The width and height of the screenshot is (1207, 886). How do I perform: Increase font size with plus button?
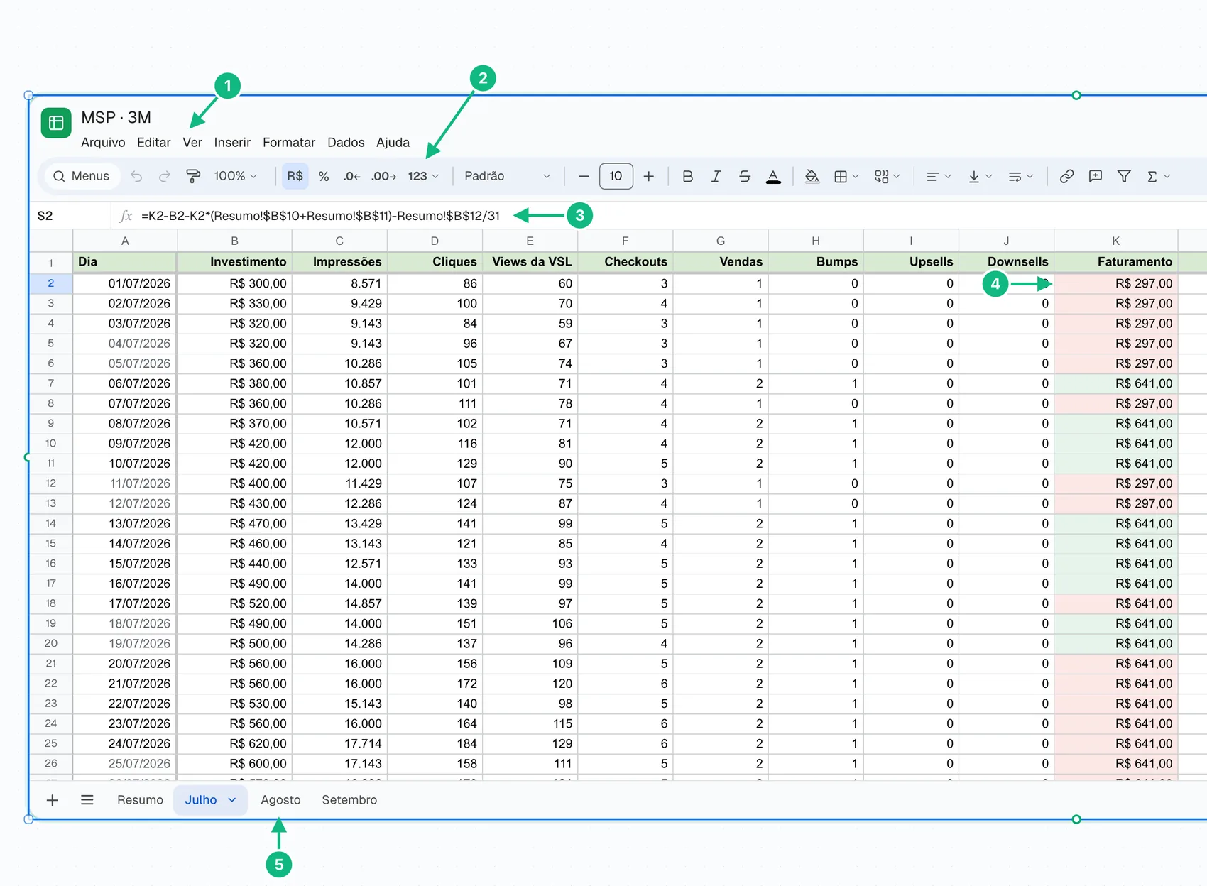648,176
